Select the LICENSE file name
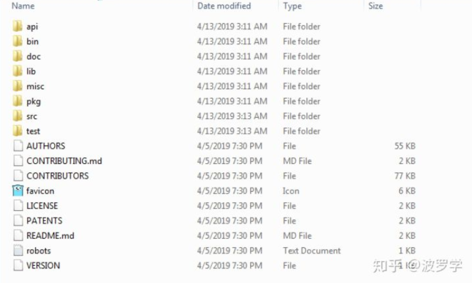This screenshot has width=472, height=283. tap(42, 206)
